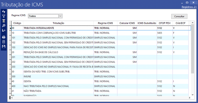Open the Registros: 21 link
This screenshot has width=198, height=103.
coord(189,7)
